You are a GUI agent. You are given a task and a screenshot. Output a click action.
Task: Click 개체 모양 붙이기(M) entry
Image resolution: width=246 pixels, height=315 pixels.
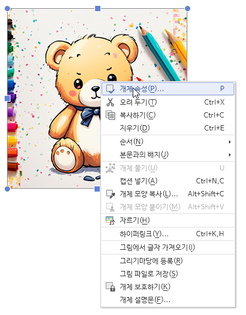(x=168, y=207)
